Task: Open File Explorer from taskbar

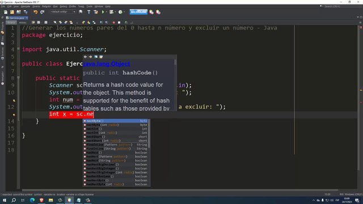Action: [x=50, y=200]
